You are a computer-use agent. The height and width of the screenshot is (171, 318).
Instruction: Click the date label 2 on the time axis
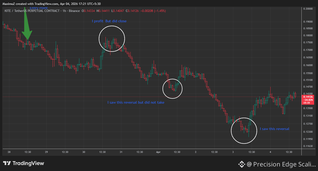click(x=196, y=152)
